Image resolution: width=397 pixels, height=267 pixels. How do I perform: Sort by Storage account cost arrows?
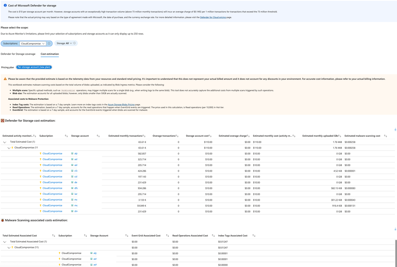pos(210,136)
